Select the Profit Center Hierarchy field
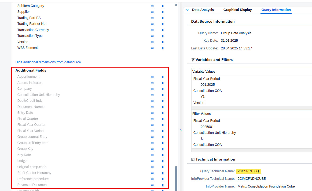This screenshot has width=312, height=191. pos(34,173)
